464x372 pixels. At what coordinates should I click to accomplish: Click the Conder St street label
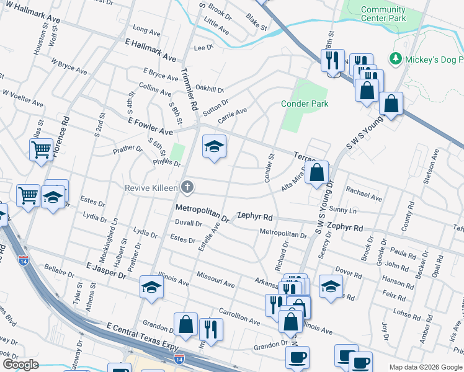(269, 168)
